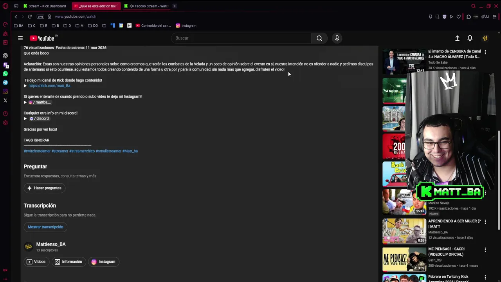This screenshot has height=282, width=501.
Task: Open Contenido del canal bookmark
Action: (x=153, y=25)
